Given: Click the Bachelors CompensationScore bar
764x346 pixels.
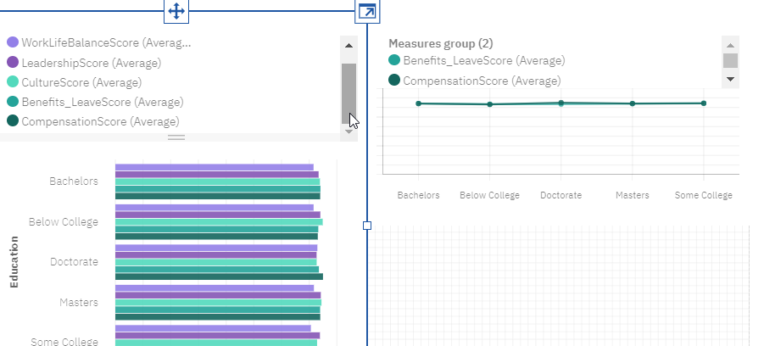Looking at the screenshot, I should click(218, 197).
